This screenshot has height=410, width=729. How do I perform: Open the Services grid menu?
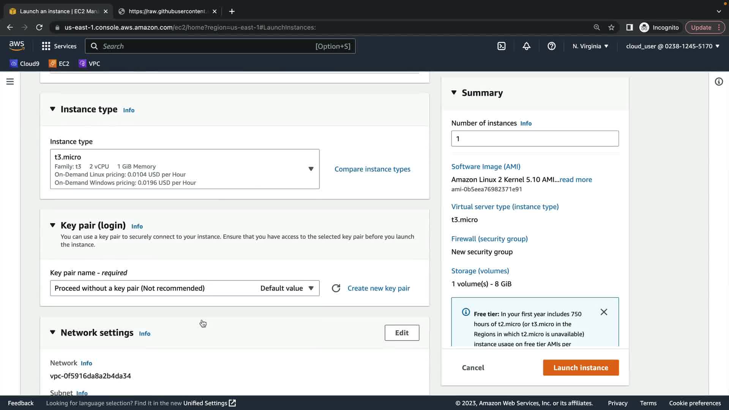pos(59,46)
